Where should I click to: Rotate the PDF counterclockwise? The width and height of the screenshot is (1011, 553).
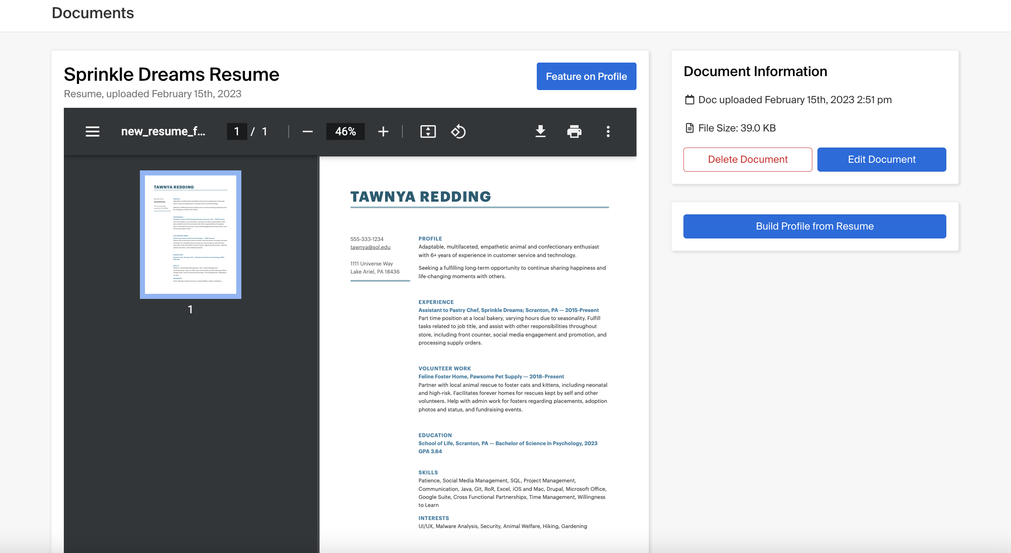click(458, 131)
